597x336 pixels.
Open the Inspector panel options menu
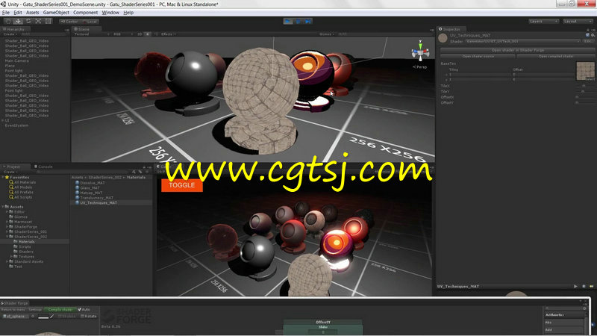[593, 29]
